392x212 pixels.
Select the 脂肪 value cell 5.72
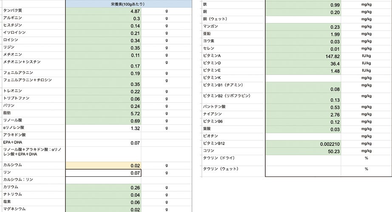coord(103,114)
